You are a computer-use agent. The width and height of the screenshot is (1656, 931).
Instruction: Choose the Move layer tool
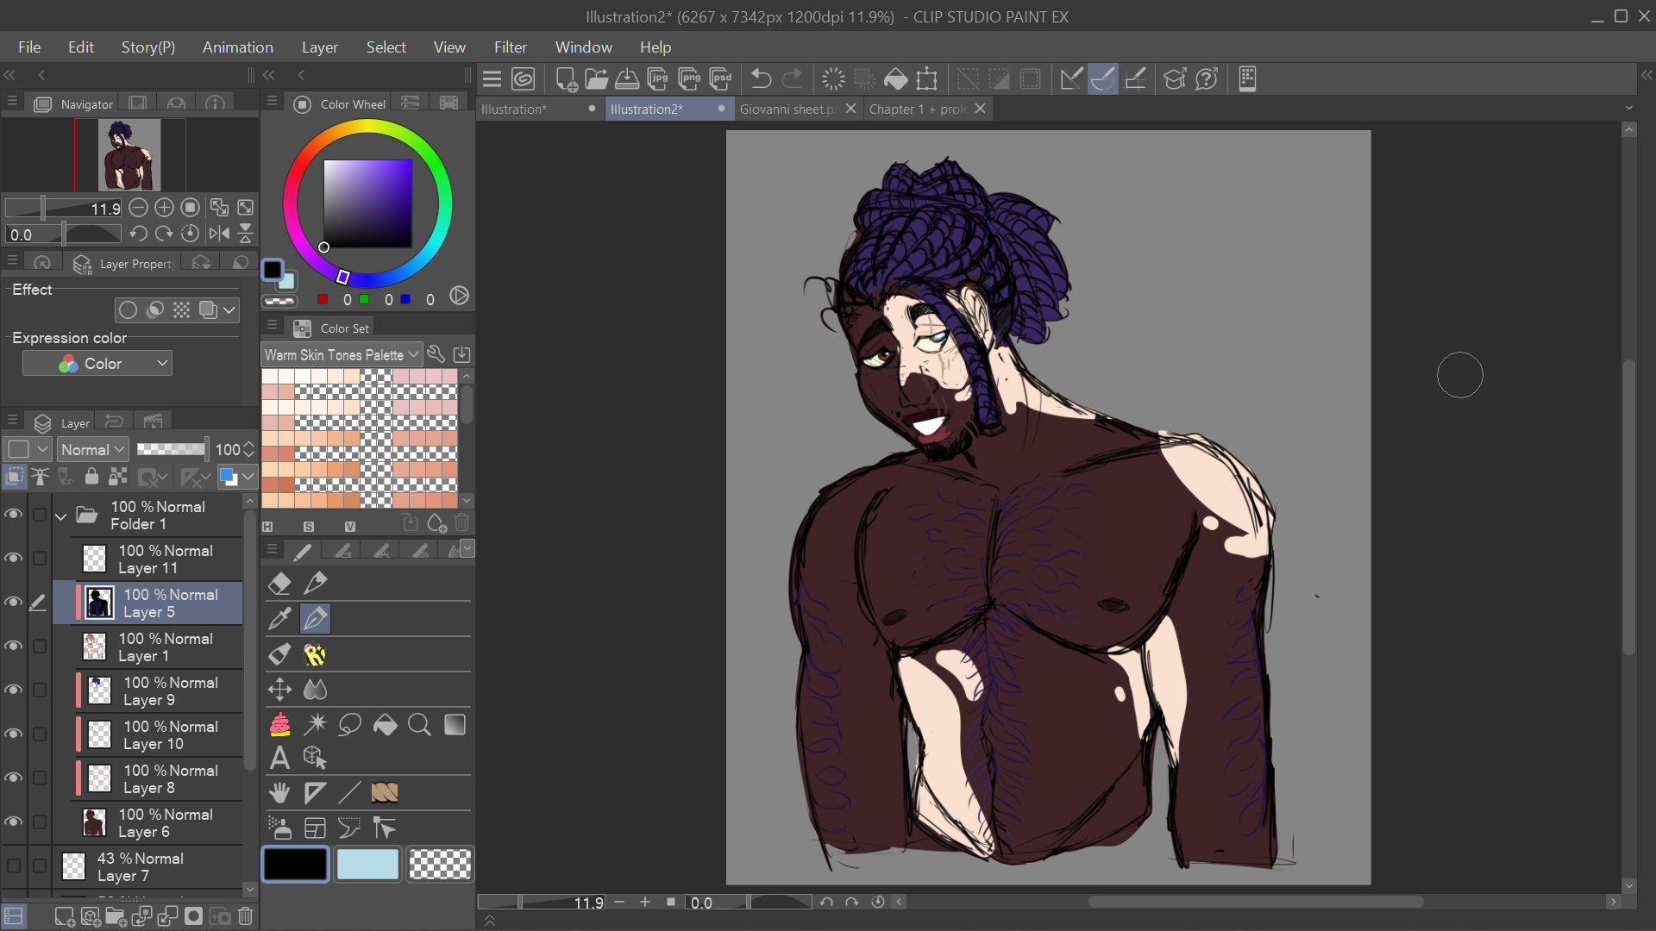point(279,689)
